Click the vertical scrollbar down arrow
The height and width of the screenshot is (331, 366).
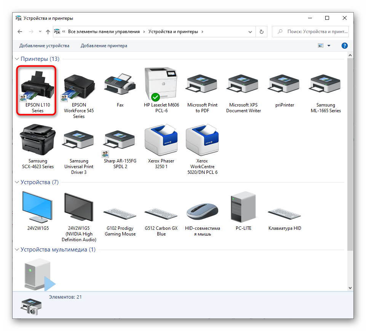pos(350,288)
